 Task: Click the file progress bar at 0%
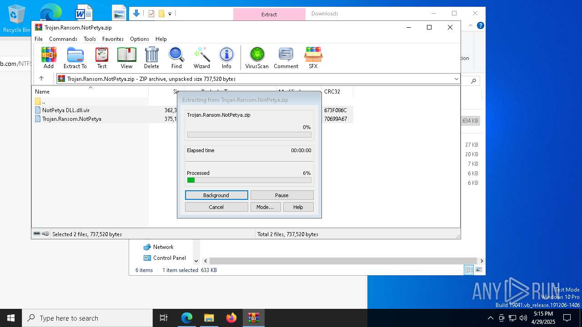(x=249, y=135)
